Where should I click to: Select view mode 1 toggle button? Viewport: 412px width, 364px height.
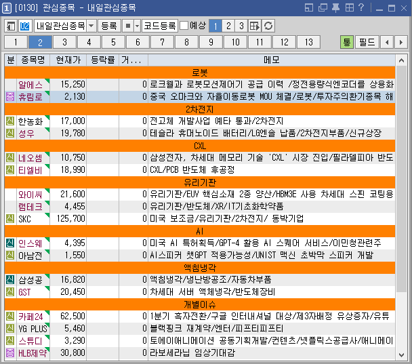point(215,26)
